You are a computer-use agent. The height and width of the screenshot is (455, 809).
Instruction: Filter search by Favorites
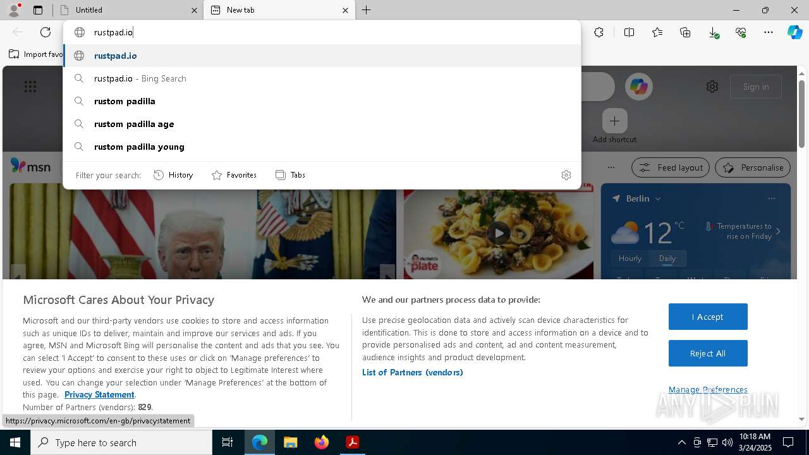[234, 175]
